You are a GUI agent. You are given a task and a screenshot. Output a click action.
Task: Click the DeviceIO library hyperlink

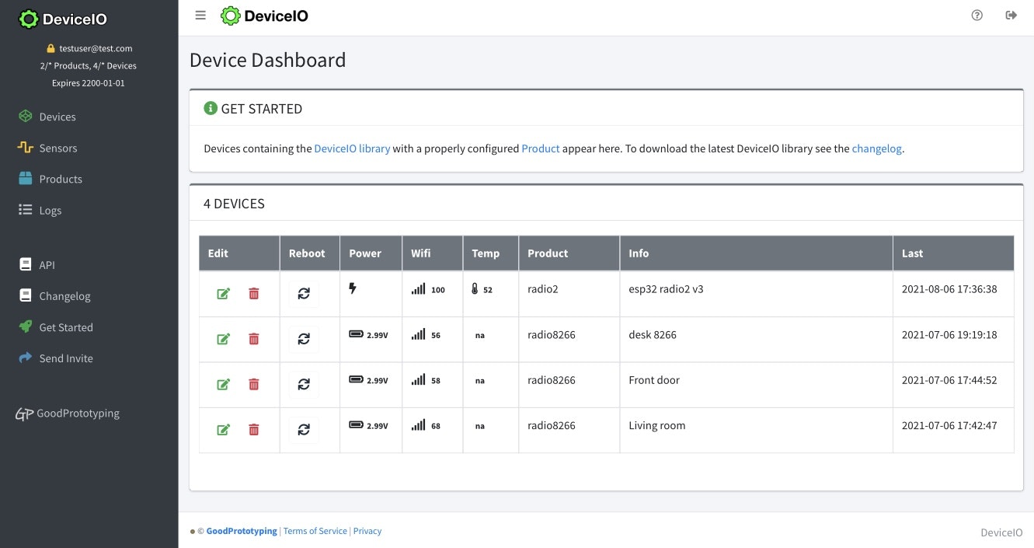click(351, 148)
